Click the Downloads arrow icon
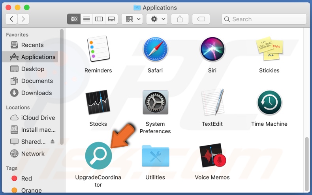 click(14, 93)
